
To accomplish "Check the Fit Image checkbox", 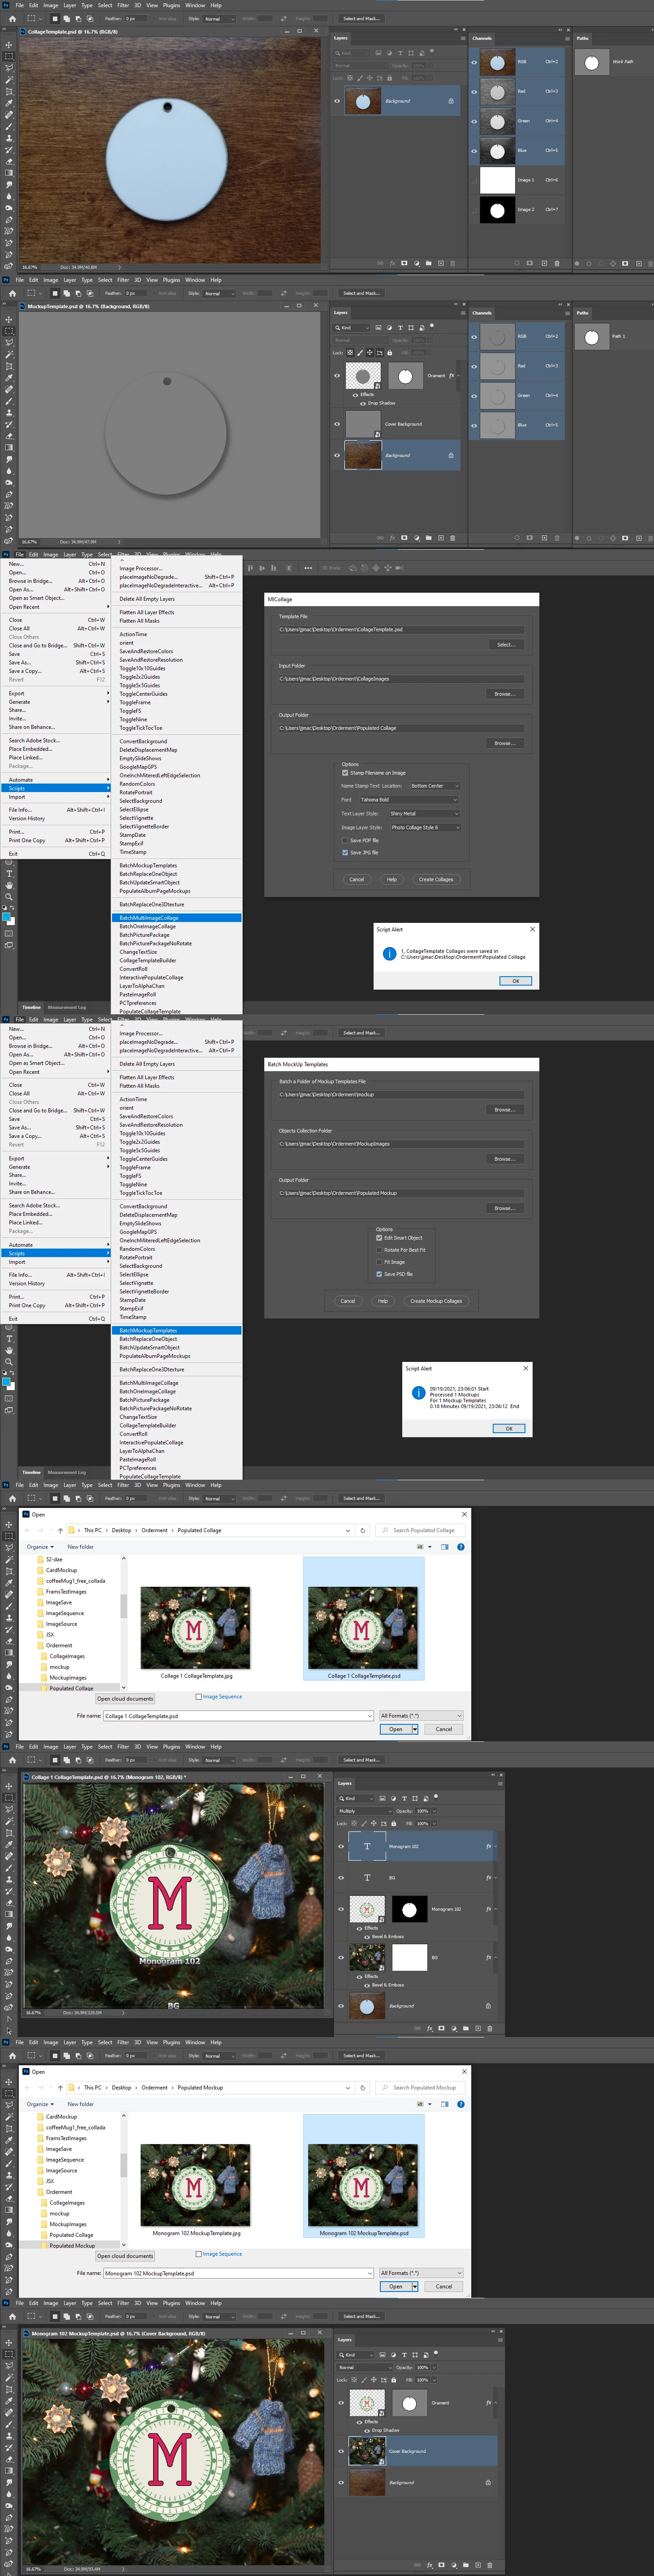I will coord(379,1262).
